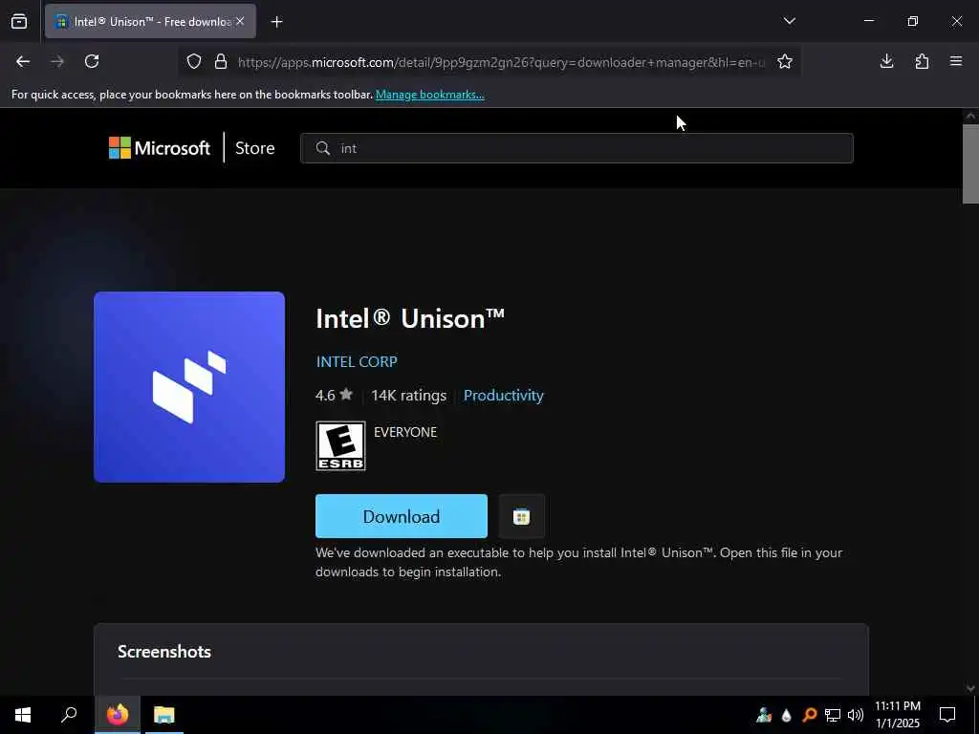Open the people tray icon
This screenshot has height=734, width=979.
(x=764, y=715)
